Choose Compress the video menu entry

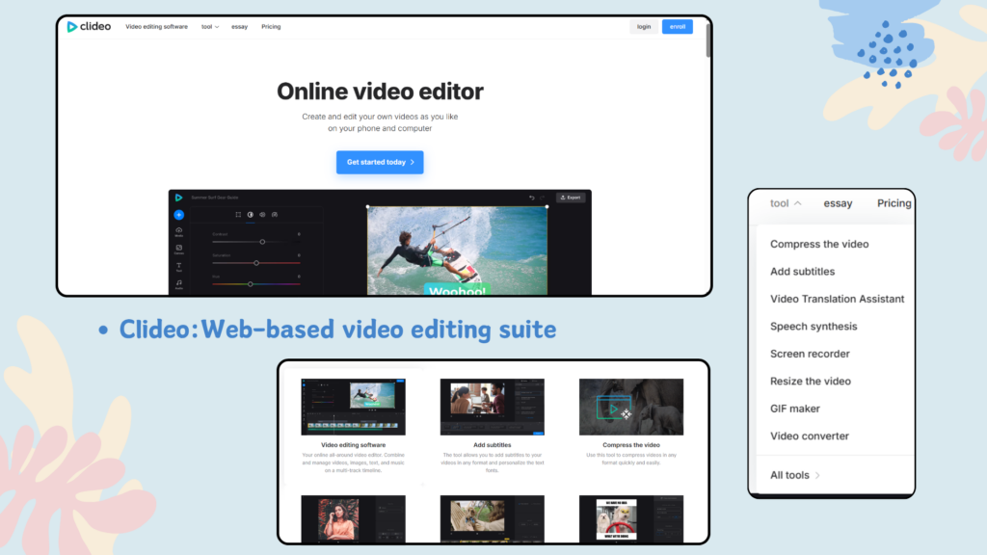point(819,244)
